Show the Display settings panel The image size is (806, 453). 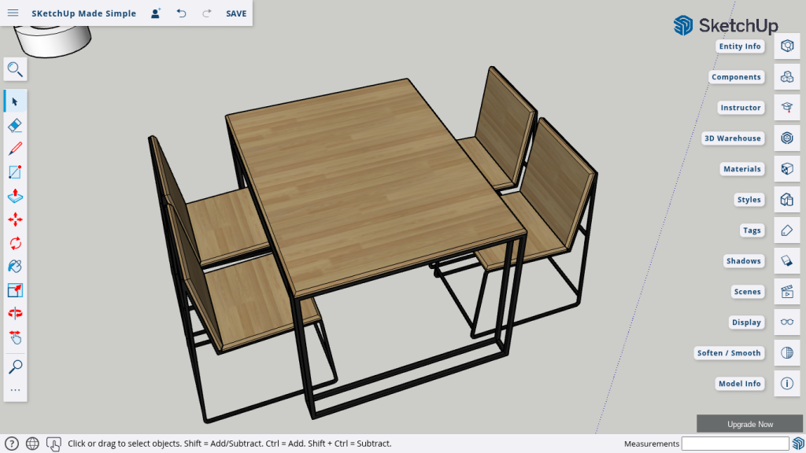(786, 322)
